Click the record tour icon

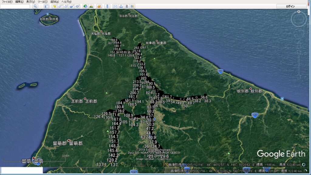tap(77, 6)
